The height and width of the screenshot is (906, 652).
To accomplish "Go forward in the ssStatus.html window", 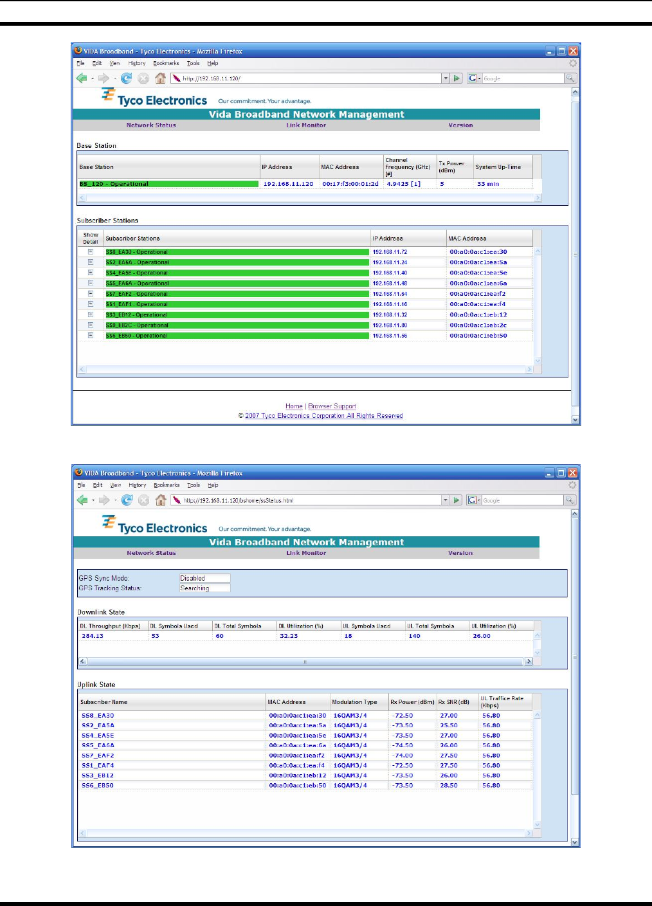I will (x=104, y=500).
